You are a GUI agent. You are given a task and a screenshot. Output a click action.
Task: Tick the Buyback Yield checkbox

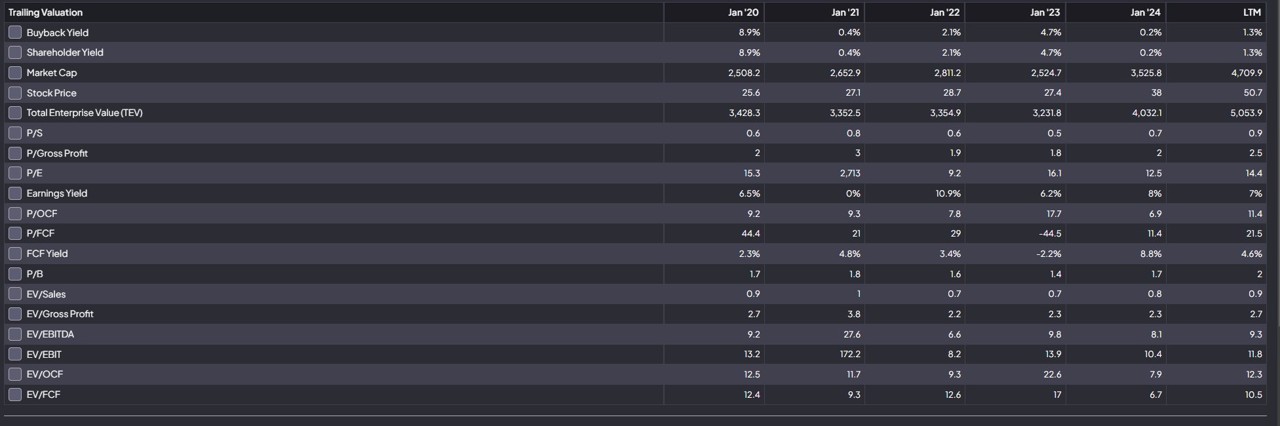point(15,32)
